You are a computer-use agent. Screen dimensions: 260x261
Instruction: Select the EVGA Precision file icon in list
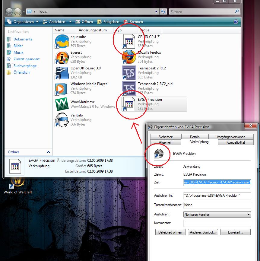pyautogui.click(x=129, y=104)
